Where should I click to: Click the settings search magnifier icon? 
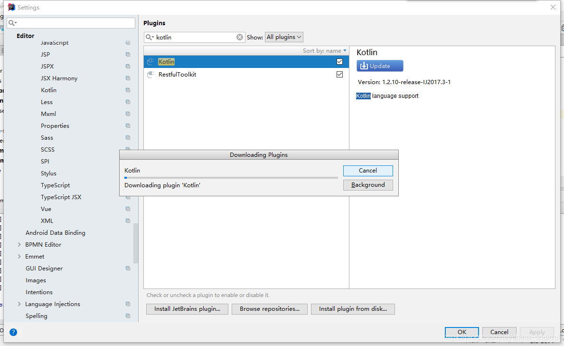(13, 23)
